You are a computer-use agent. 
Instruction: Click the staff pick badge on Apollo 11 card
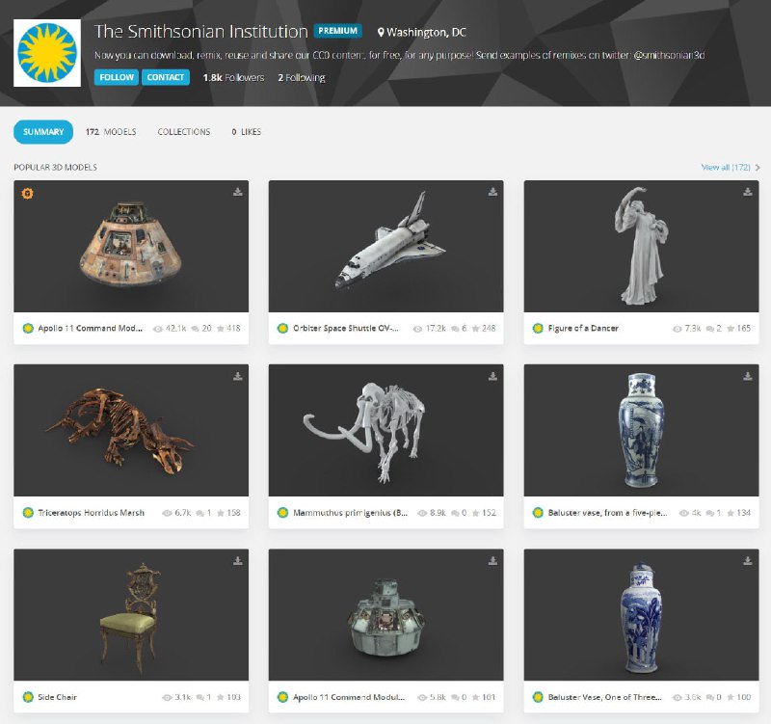click(x=27, y=194)
